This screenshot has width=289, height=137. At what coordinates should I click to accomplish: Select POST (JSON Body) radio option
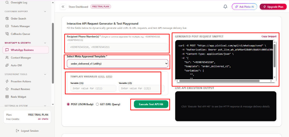pyautogui.click(x=68, y=104)
